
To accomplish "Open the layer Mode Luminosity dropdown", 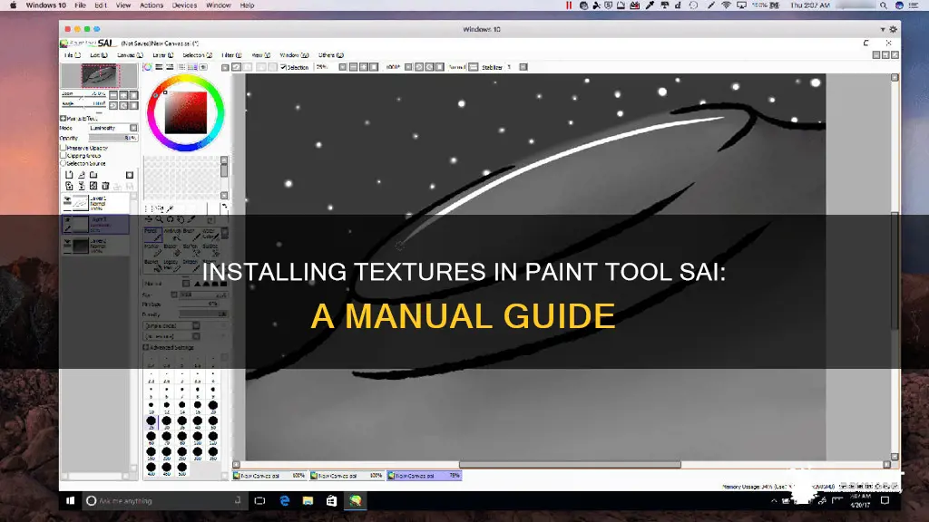I will (113, 128).
